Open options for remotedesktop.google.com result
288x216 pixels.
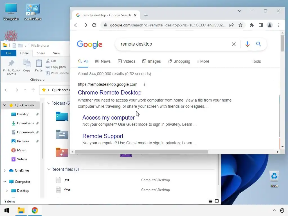[144, 84]
